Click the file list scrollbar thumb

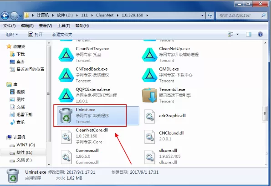(265, 114)
